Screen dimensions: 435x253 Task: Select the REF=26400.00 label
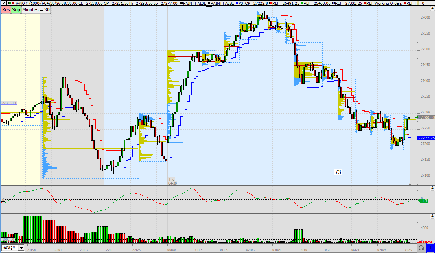click(x=317, y=3)
